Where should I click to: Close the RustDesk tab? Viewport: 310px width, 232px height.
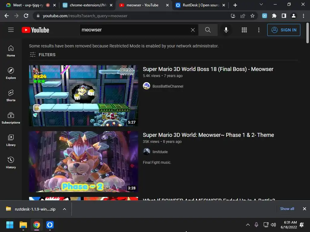click(224, 5)
